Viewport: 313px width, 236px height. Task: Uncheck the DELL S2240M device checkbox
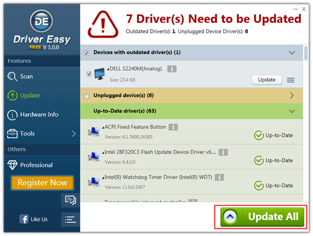coord(89,74)
